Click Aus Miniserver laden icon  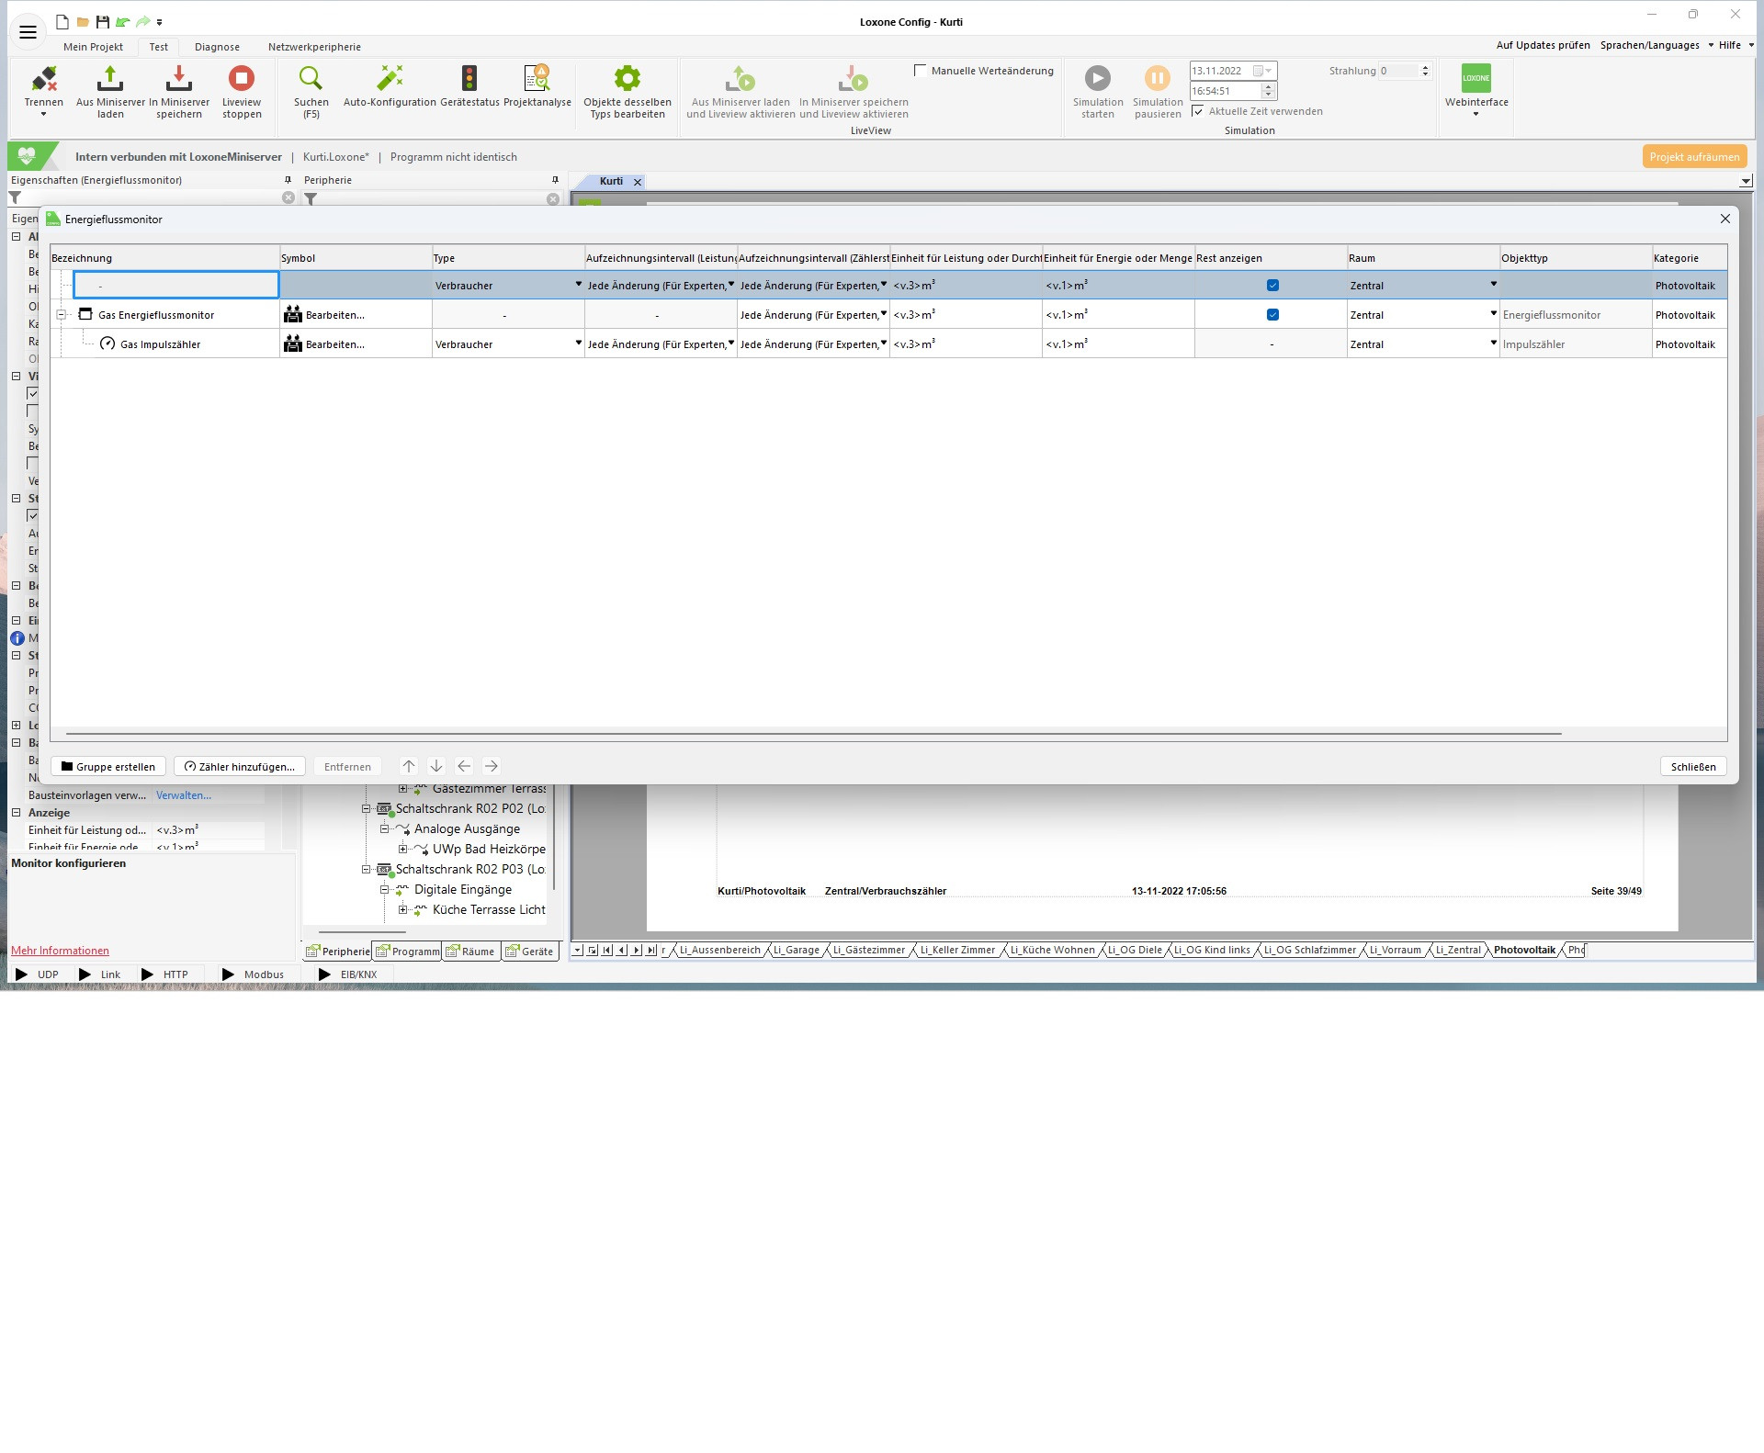(110, 80)
